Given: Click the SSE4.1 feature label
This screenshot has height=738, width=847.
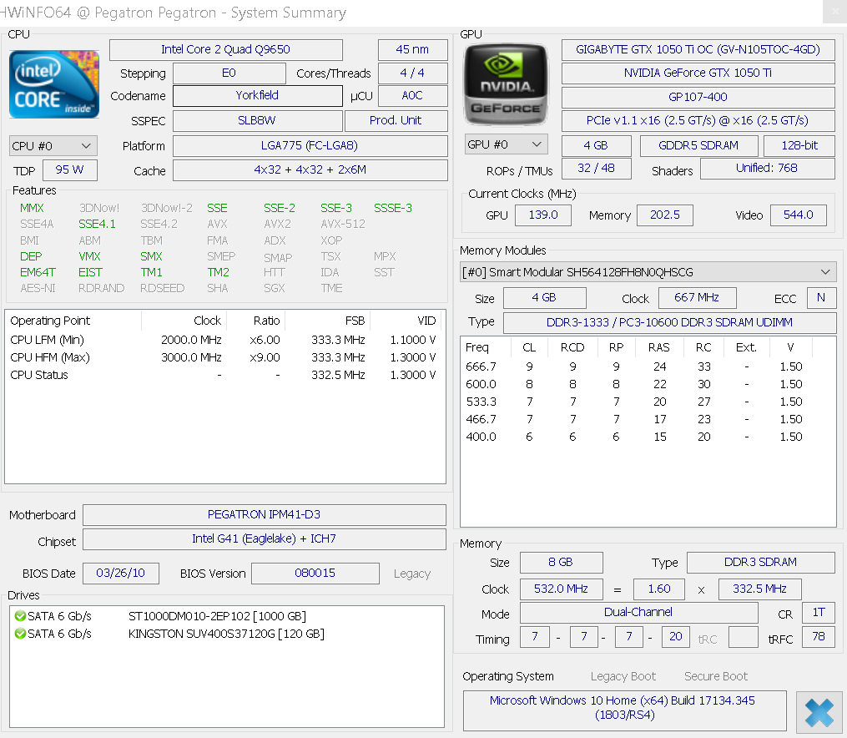Looking at the screenshot, I should coord(97,225).
